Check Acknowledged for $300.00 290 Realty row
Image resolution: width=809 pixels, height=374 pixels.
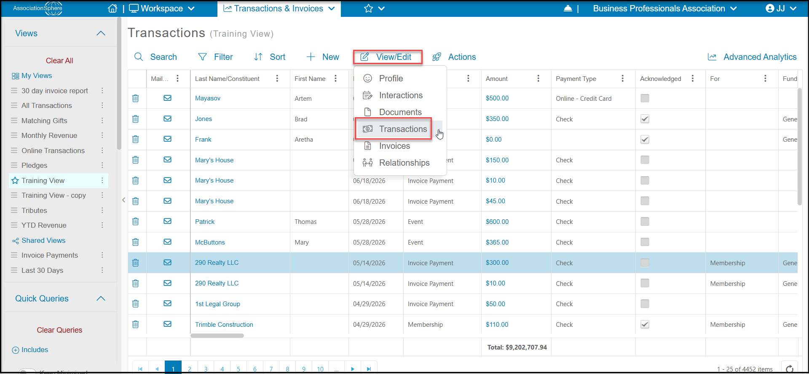click(x=645, y=263)
